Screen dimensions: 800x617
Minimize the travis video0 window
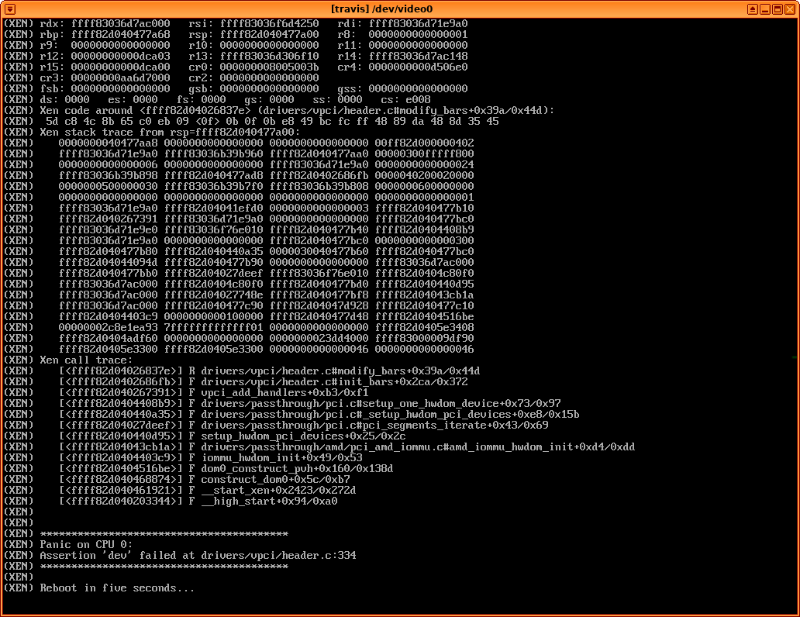click(766, 9)
